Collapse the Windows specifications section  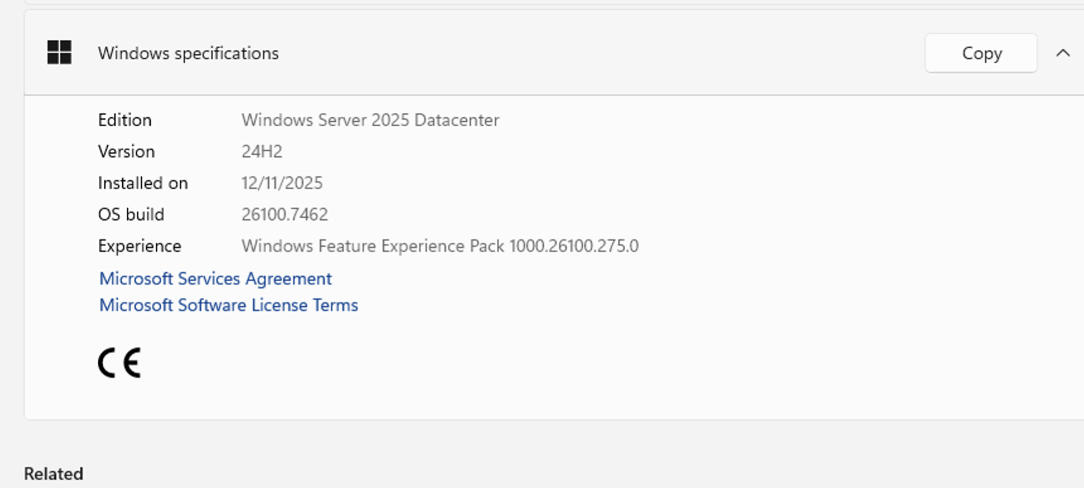pos(1063,53)
